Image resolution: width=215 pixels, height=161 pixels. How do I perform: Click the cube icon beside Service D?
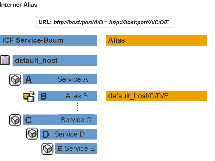coord(32,134)
